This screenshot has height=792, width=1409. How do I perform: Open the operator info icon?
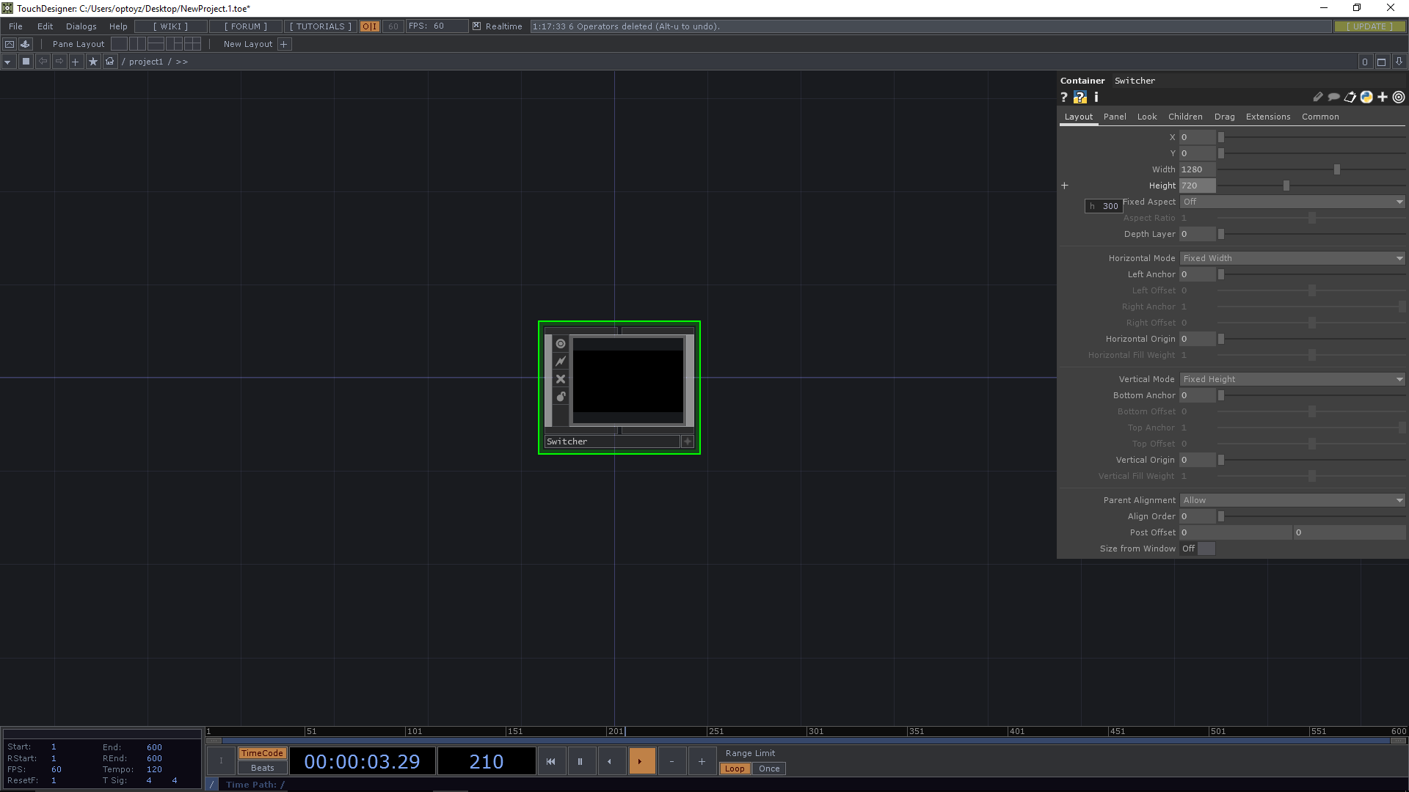tap(1096, 97)
